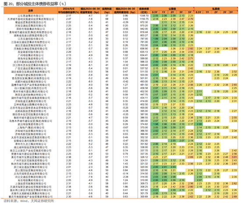The width and height of the screenshot is (241, 204).
Task: Select the row name 北京市基础设施投资有限公司
Action: [31, 62]
